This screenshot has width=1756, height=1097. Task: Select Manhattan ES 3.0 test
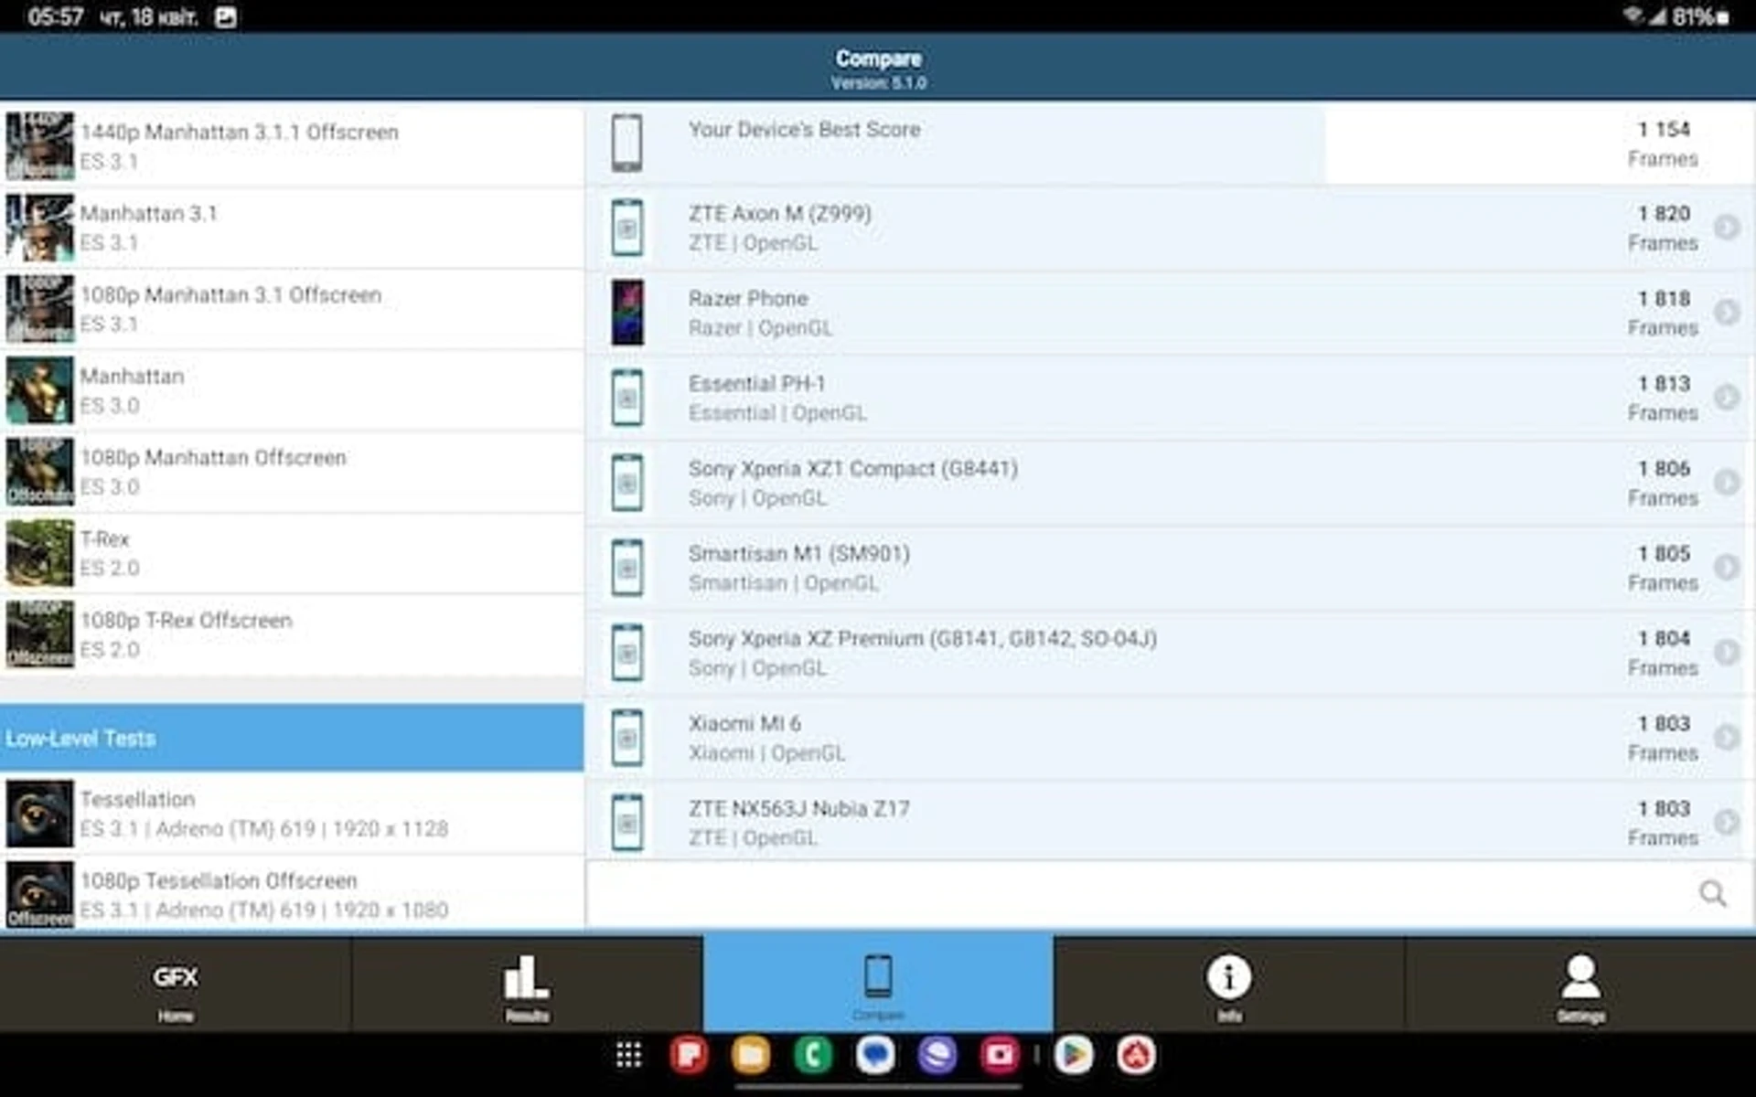[x=292, y=390]
